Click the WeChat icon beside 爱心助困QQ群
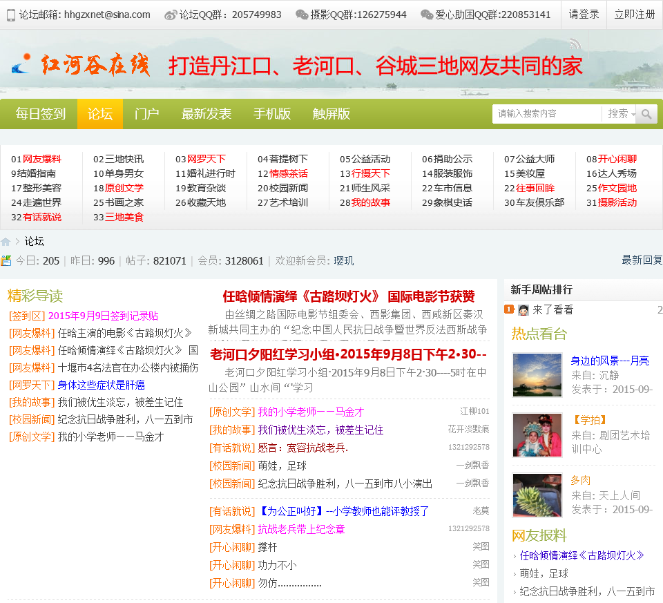The image size is (663, 603). click(427, 15)
